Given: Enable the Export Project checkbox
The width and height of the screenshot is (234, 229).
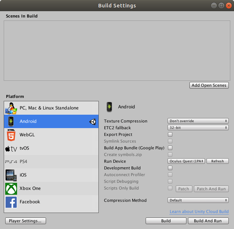Looking at the screenshot, I should click(x=170, y=134).
